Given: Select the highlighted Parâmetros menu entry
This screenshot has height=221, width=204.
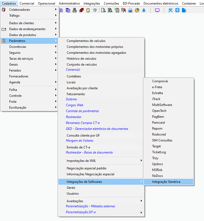Looking at the screenshot, I should (29, 41).
